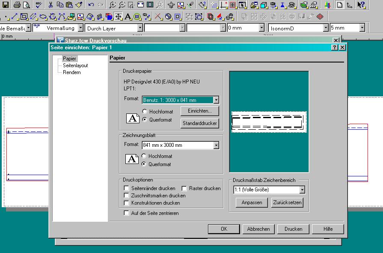Click the Hilfe button

click(328, 229)
